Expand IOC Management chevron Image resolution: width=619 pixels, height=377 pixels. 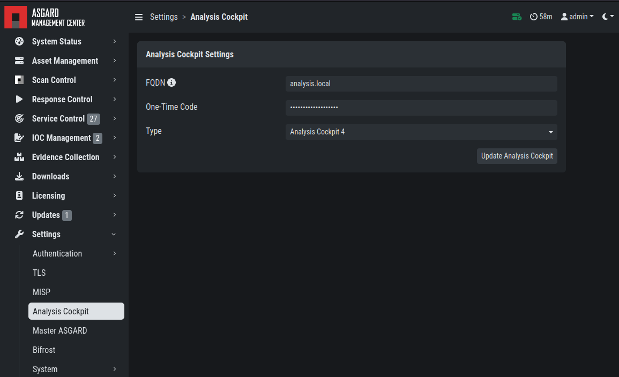coord(115,138)
